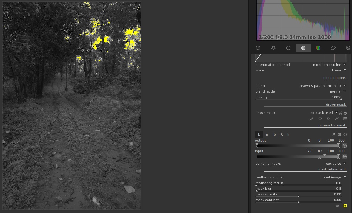
Task: Reset parametric mask blend settings icon
Action: pos(345,135)
